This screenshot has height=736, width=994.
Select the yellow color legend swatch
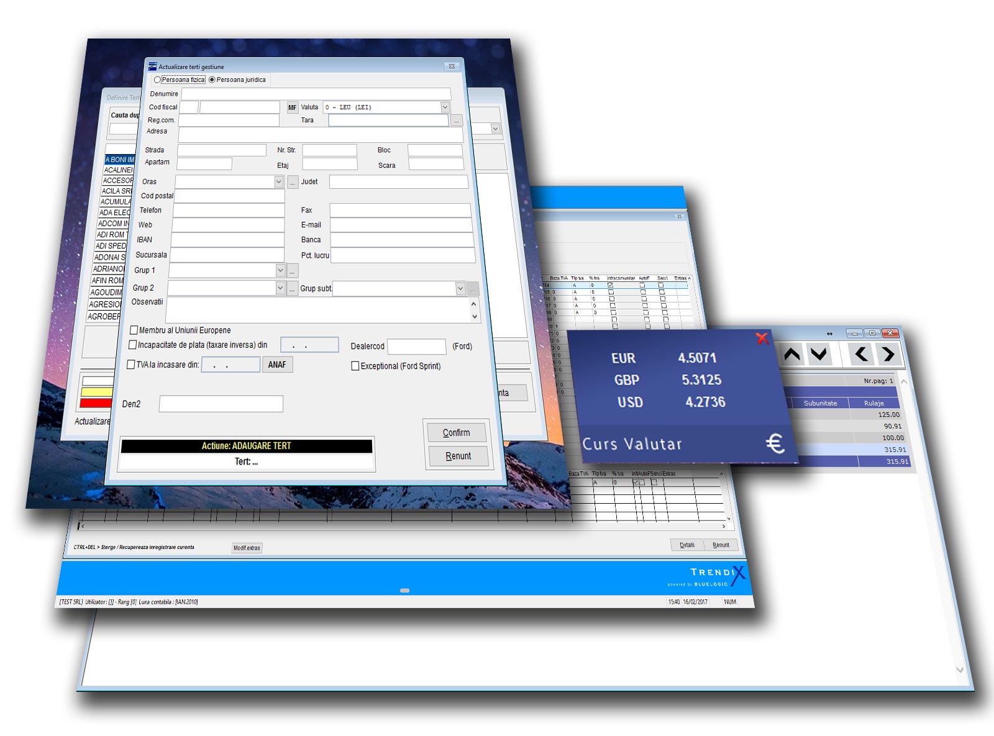coord(96,392)
